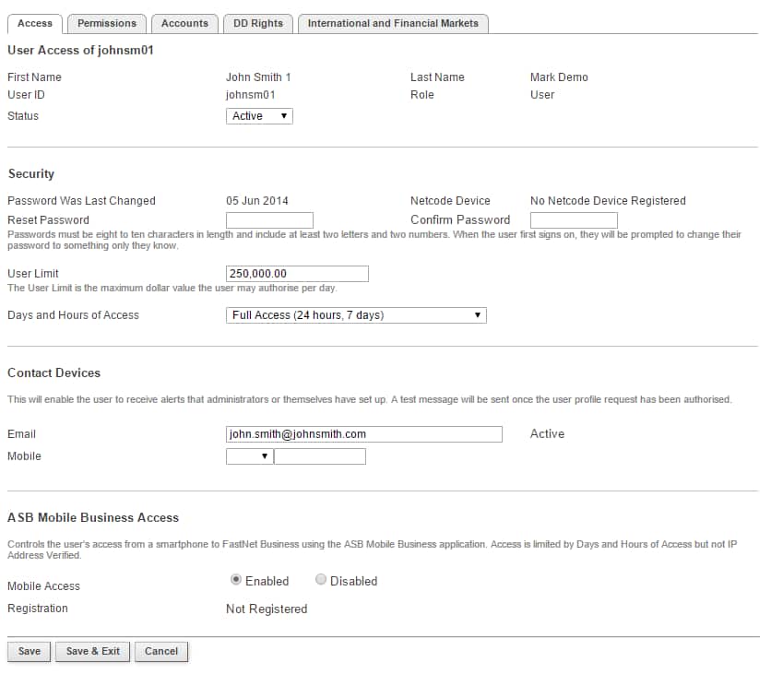Open International and Financial Markets tab
The height and width of the screenshot is (674, 783).
[393, 23]
